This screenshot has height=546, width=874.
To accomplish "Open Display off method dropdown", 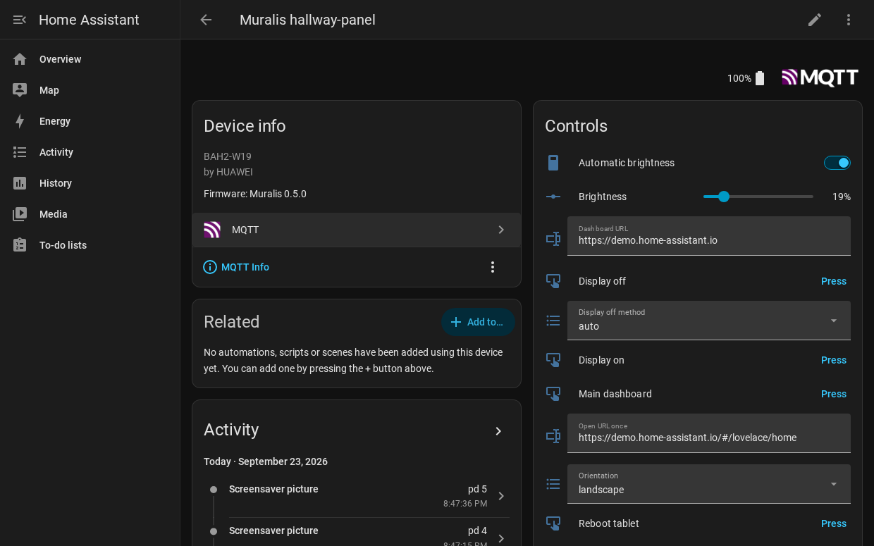I will click(x=709, y=321).
